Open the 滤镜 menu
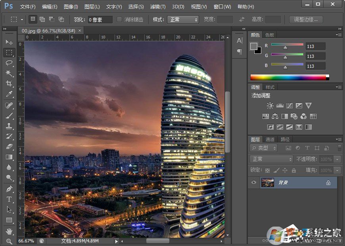345x246 pixels. tap(157, 6)
